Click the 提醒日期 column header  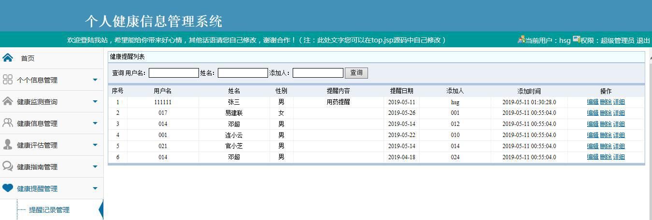[x=402, y=91]
